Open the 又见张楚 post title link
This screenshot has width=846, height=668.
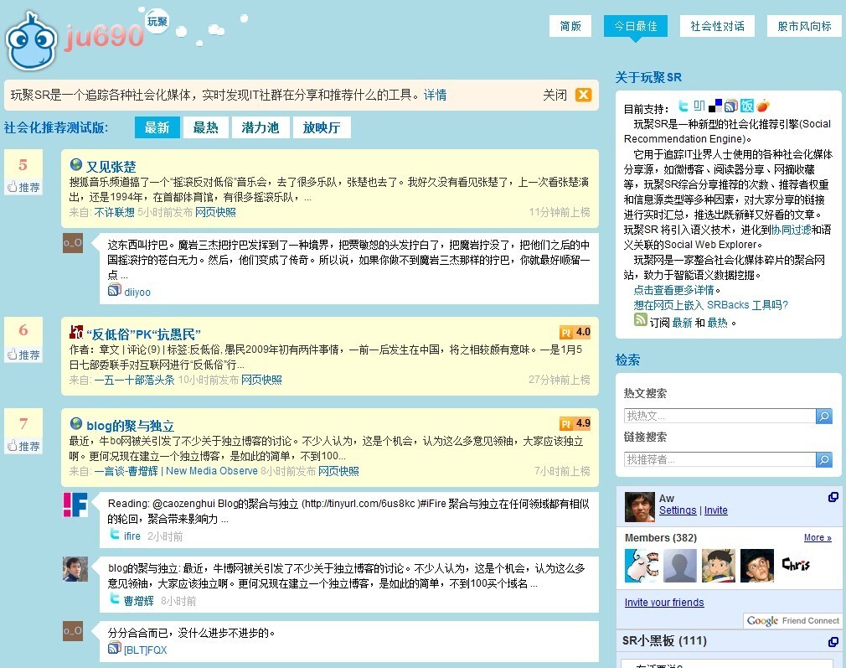[x=111, y=166]
